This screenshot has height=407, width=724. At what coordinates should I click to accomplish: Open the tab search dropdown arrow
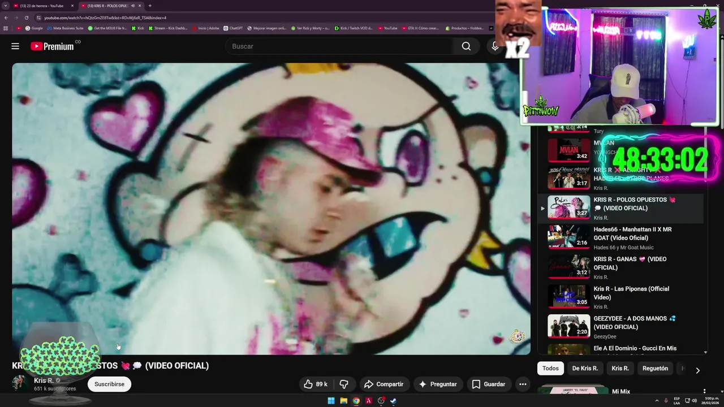[5, 6]
